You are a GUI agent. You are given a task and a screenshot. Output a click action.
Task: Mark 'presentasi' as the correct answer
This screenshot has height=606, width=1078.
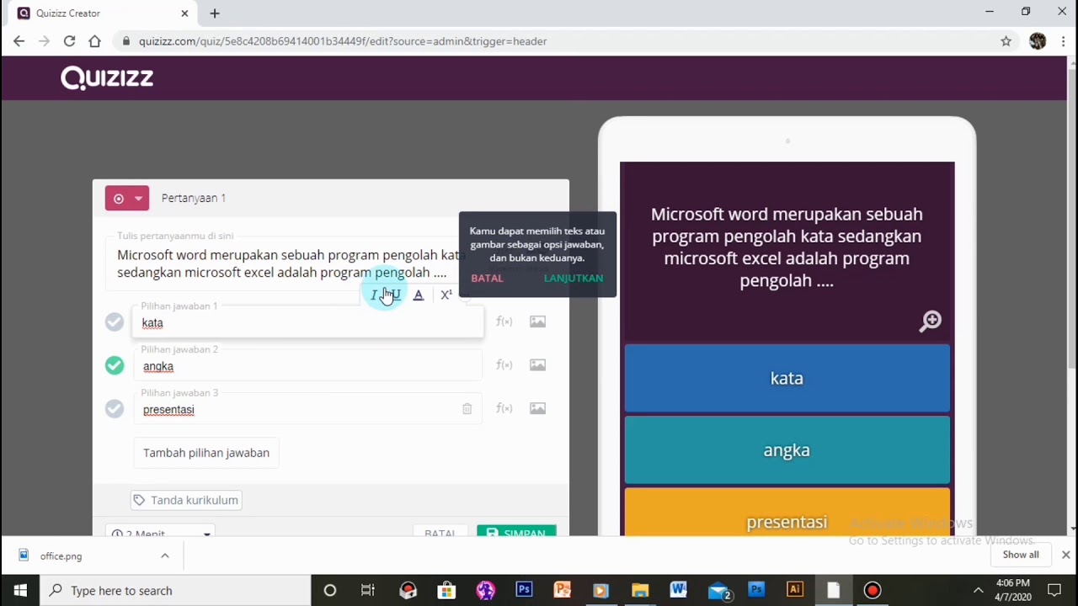click(x=115, y=409)
